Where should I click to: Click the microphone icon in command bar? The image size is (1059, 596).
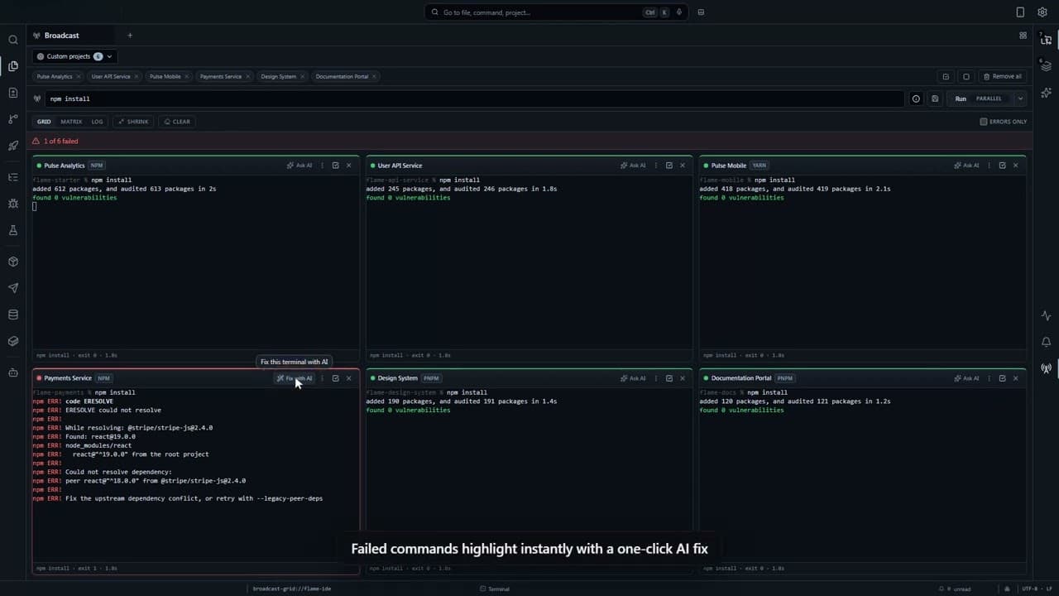679,12
